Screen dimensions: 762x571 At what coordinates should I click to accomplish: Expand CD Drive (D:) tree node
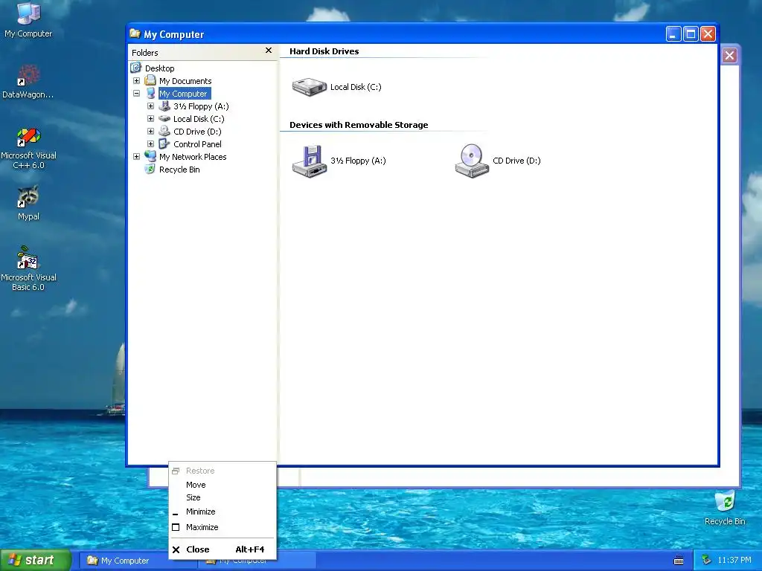[150, 131]
